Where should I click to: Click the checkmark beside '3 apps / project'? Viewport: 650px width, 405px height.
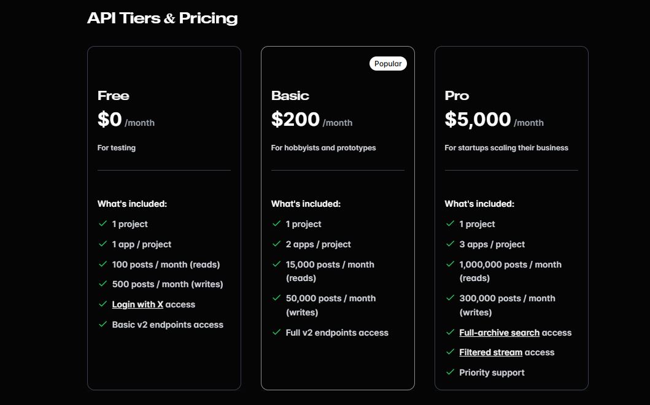(x=449, y=244)
